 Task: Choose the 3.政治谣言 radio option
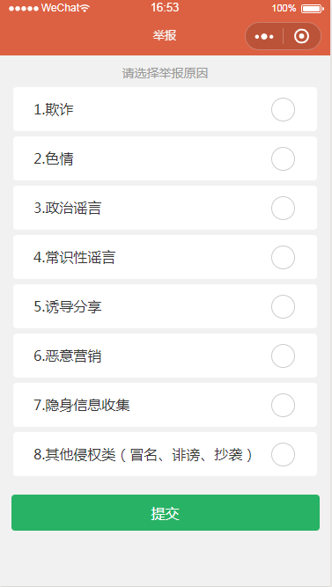point(283,209)
